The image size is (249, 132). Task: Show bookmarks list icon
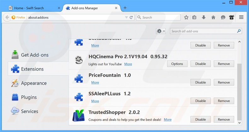coord(194,17)
